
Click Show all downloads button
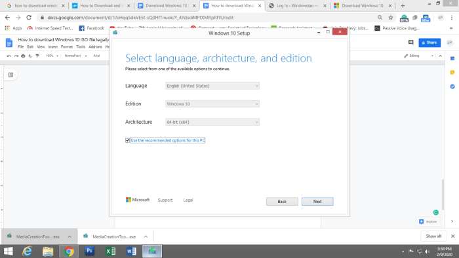pos(433,236)
